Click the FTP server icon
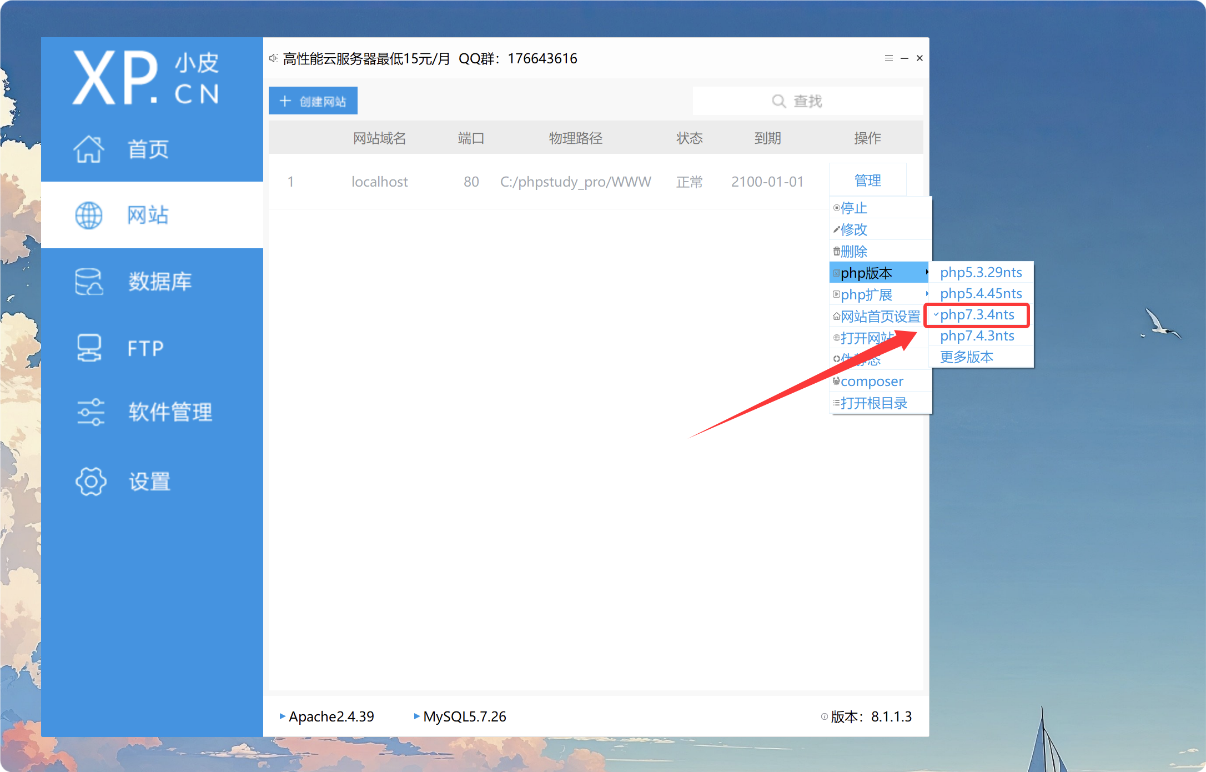This screenshot has height=772, width=1206. coord(89,348)
